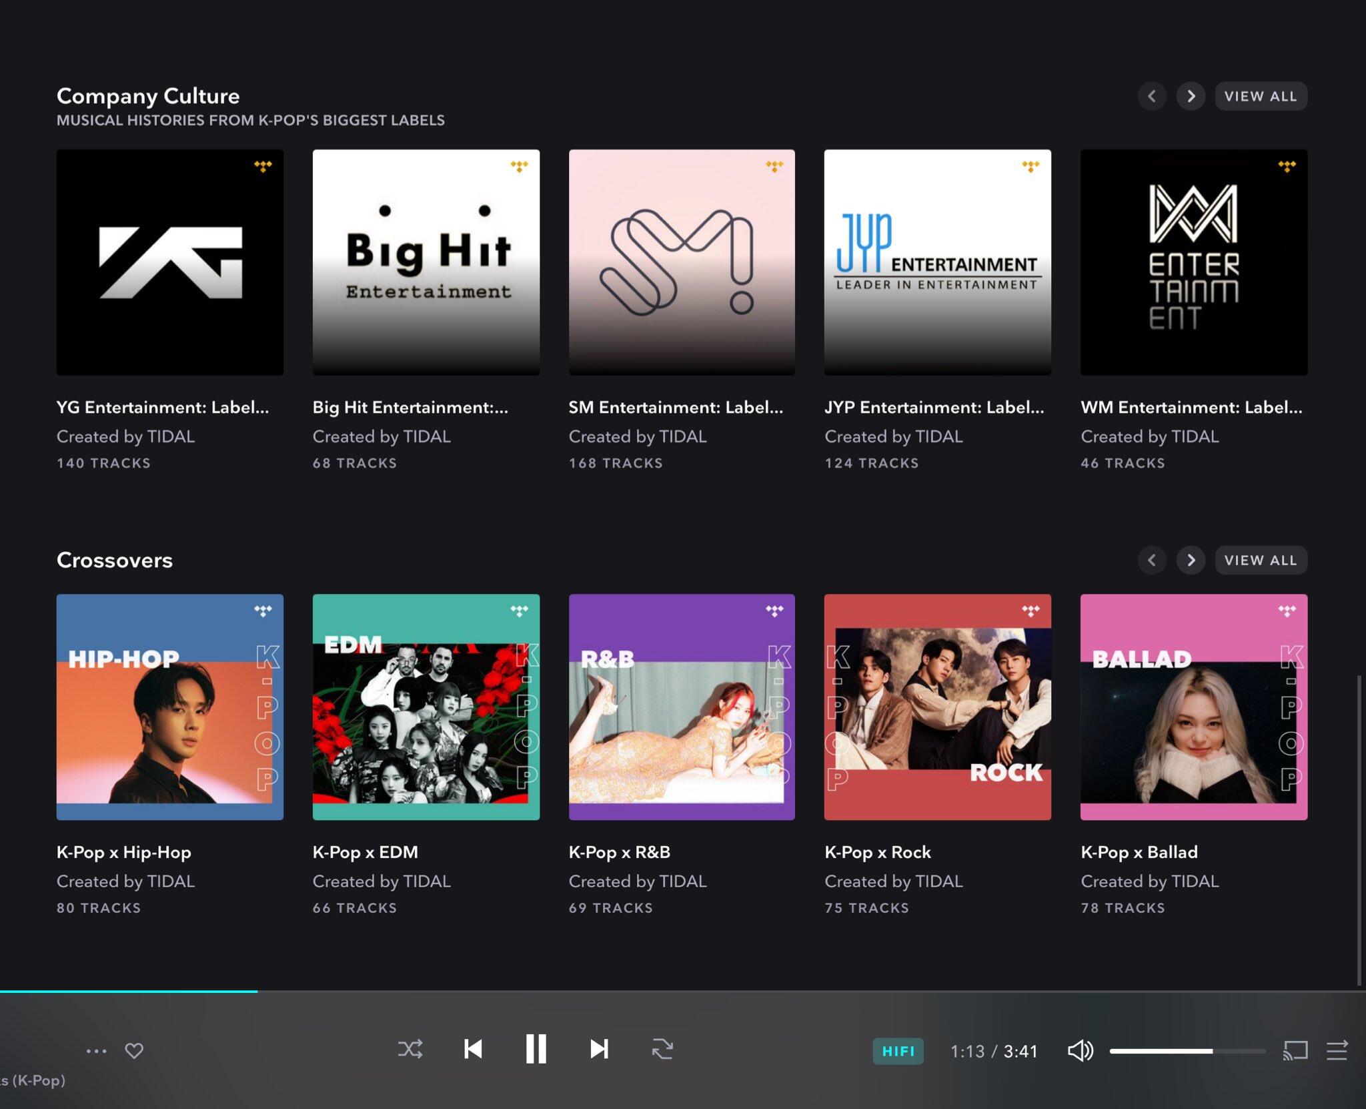The width and height of the screenshot is (1366, 1109).
Task: Open more options for current track
Action: pyautogui.click(x=96, y=1051)
